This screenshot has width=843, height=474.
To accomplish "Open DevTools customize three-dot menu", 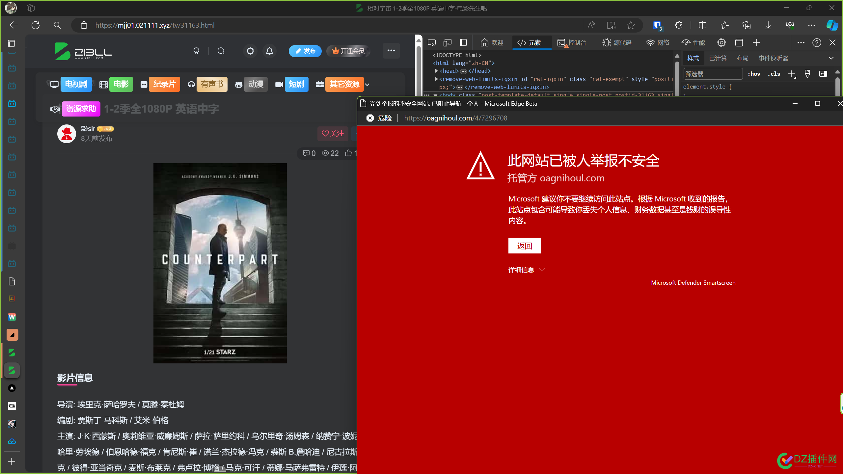I will [x=801, y=43].
